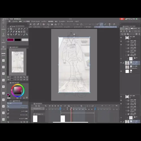Jump to first frame in timeline
Viewport: 141px width, 141px height.
[x=50, y=106]
